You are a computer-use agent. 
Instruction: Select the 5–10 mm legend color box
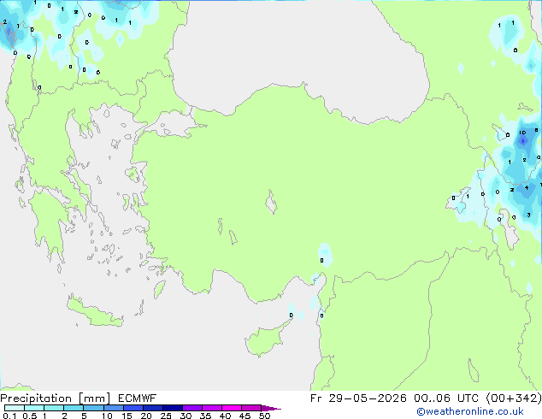pyautogui.click(x=93, y=408)
